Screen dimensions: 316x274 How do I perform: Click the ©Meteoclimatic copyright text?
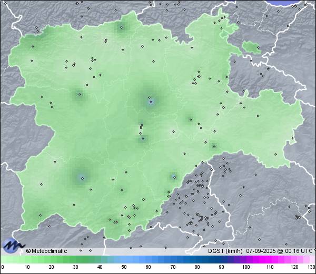point(46,251)
